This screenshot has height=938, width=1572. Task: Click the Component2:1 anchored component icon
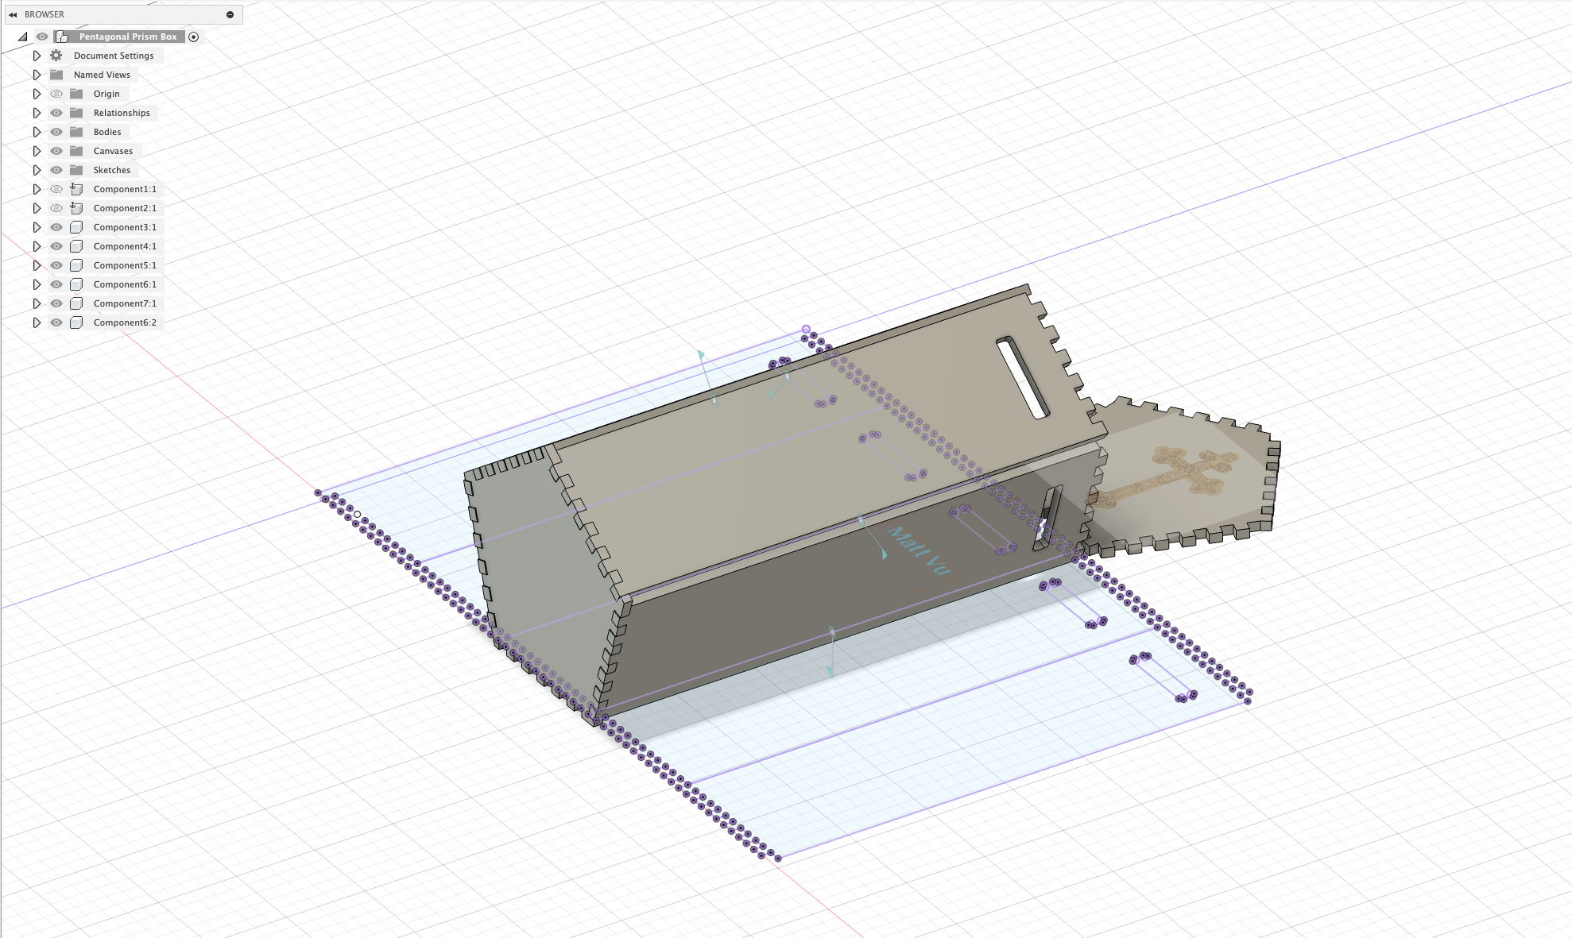pos(76,208)
